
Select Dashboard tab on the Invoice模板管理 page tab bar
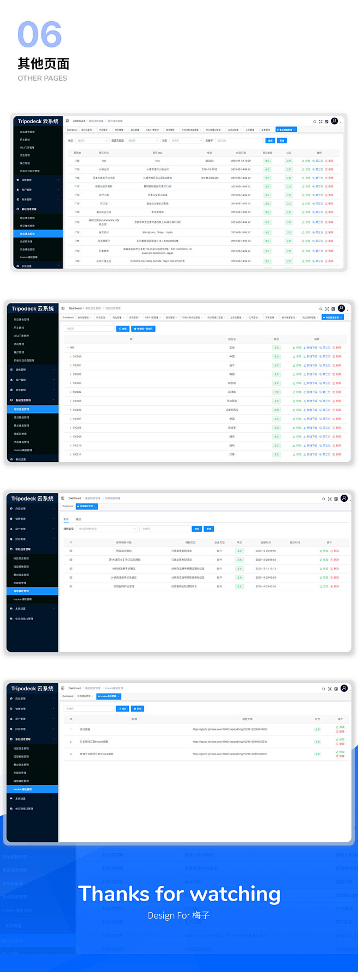68,696
